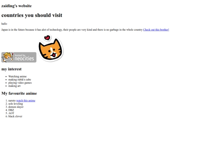Screen dimensions: 224x168
Task: Click the 'hosted by neocities' badge
Action: (x=19, y=57)
